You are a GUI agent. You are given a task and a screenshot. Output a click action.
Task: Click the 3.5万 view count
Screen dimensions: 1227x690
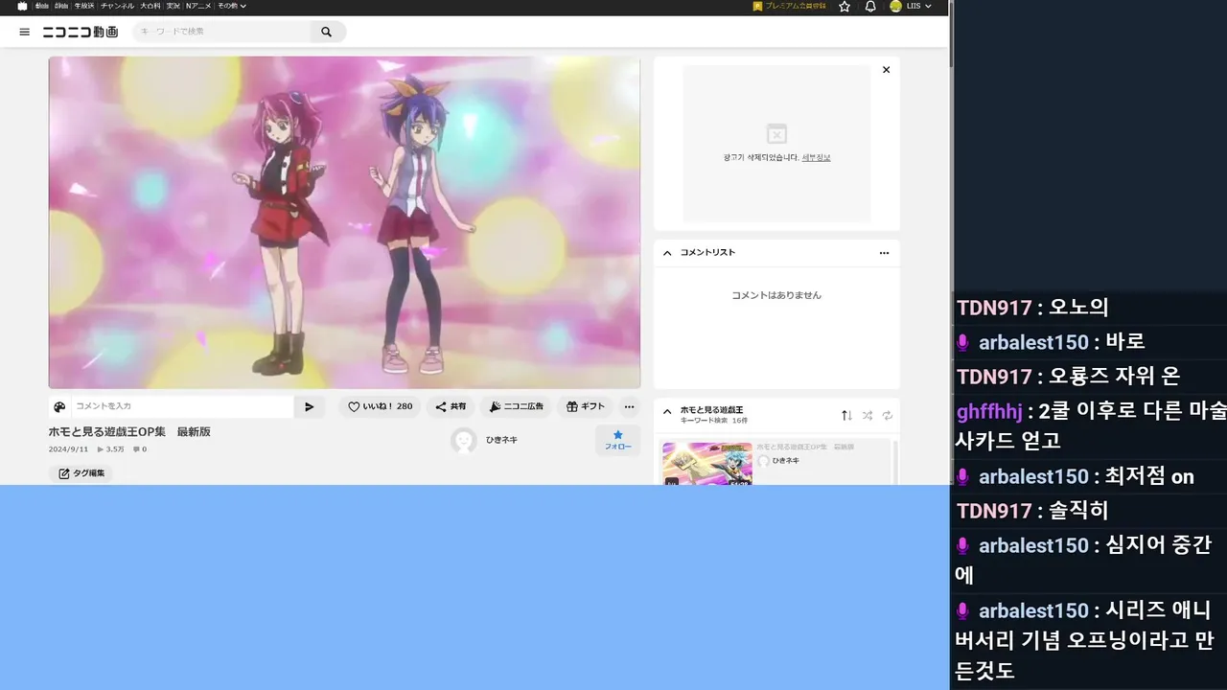tap(110, 449)
